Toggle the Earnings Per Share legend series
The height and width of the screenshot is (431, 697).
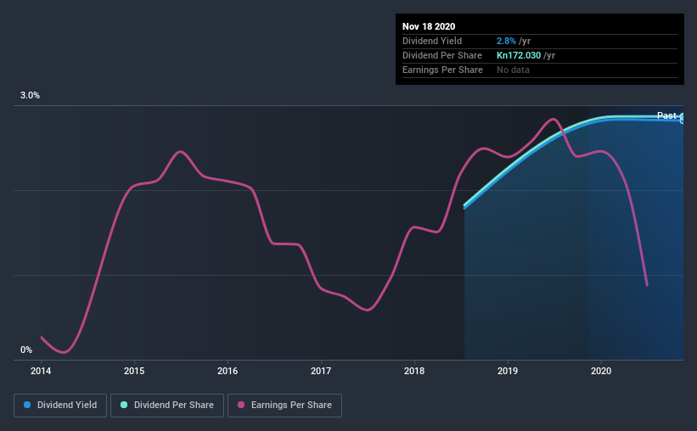[284, 406]
